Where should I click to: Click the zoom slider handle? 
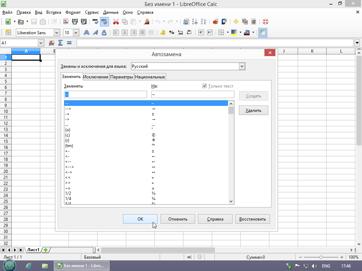(x=321, y=257)
